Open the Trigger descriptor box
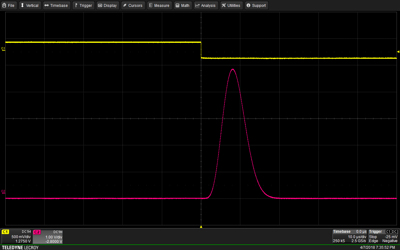400x250 pixels. 383,236
